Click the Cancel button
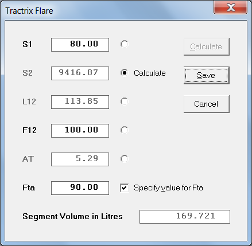This screenshot has height=246, width=252. click(207, 104)
